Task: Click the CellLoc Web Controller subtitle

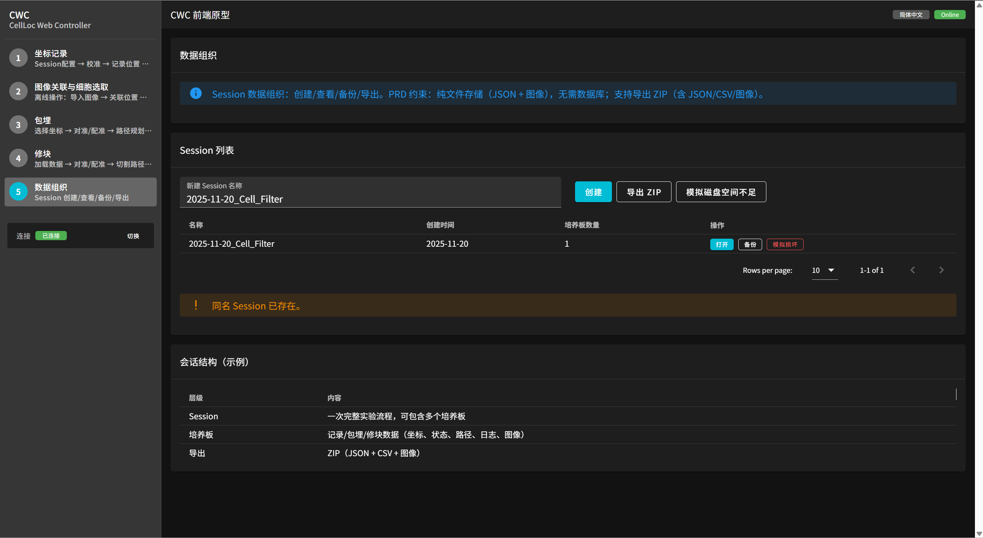Action: [50, 25]
